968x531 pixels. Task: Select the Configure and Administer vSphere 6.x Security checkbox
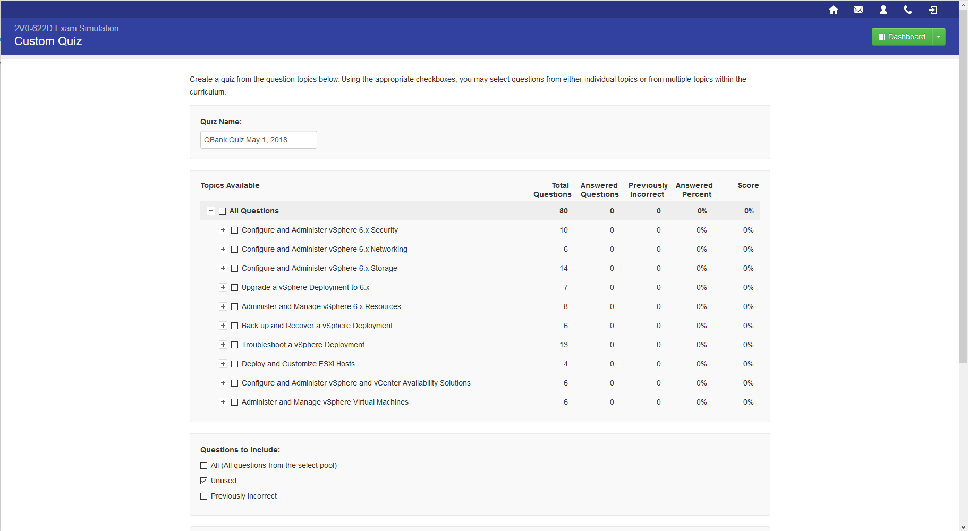(x=235, y=230)
